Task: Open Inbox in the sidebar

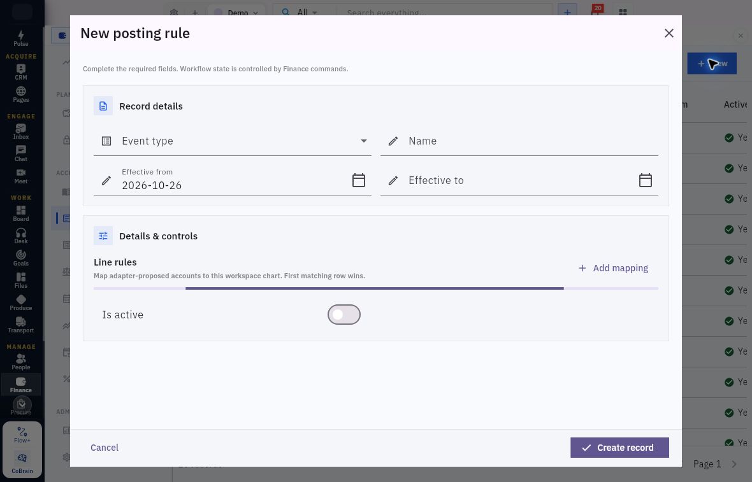Action: pos(20,132)
